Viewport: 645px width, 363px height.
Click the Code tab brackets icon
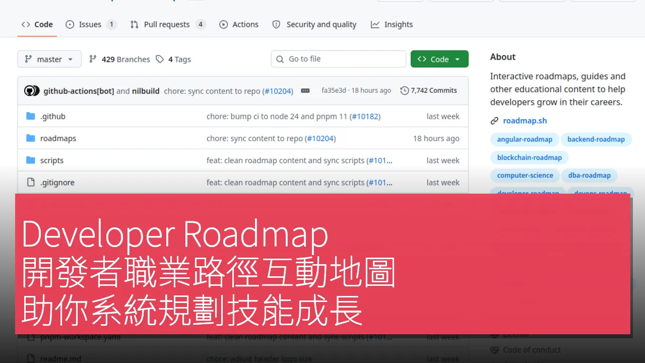coord(26,24)
